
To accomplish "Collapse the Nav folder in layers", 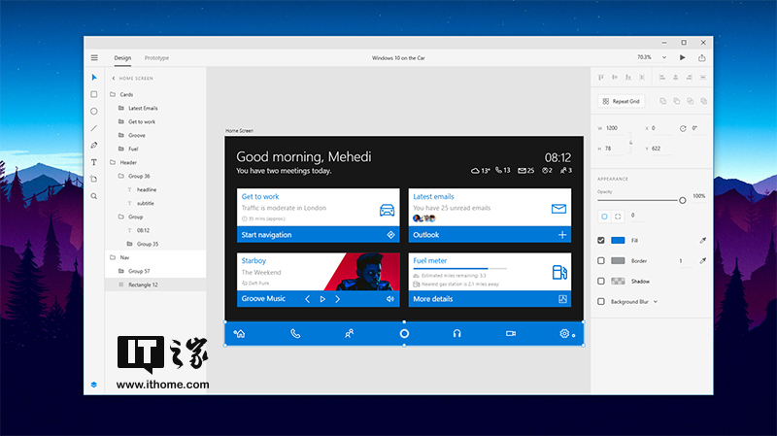I will tap(113, 257).
